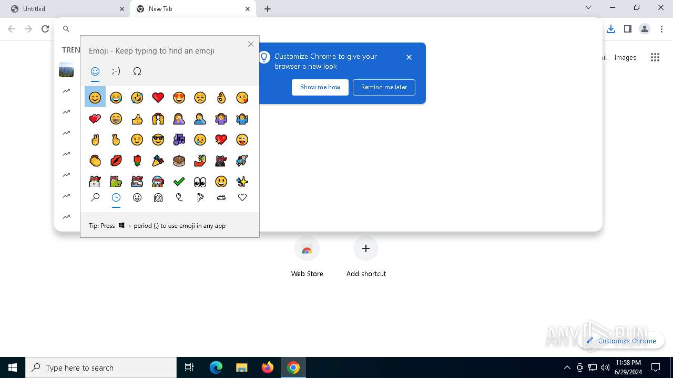Click the Windows taskbar search box
Image resolution: width=673 pixels, height=378 pixels.
pyautogui.click(x=101, y=367)
